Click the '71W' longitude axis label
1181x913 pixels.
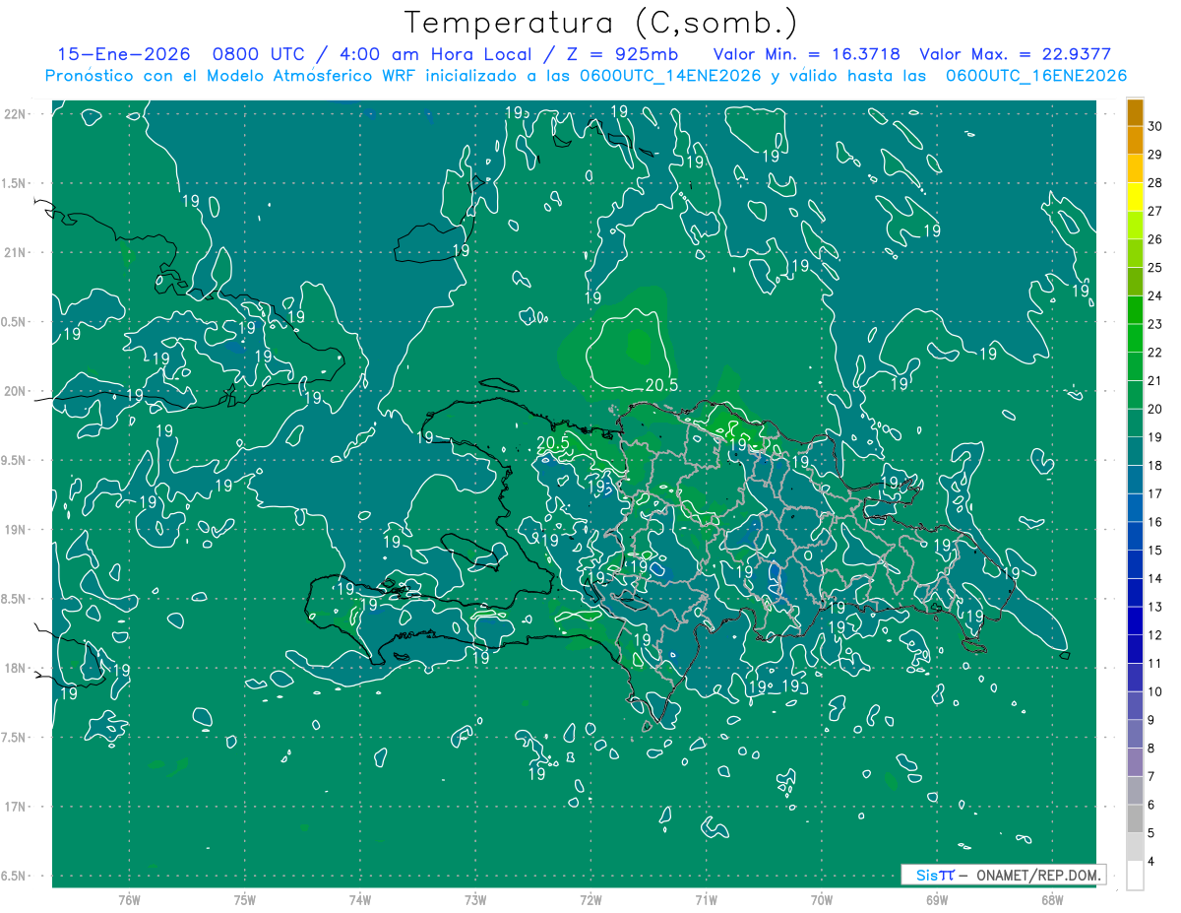coord(706,900)
